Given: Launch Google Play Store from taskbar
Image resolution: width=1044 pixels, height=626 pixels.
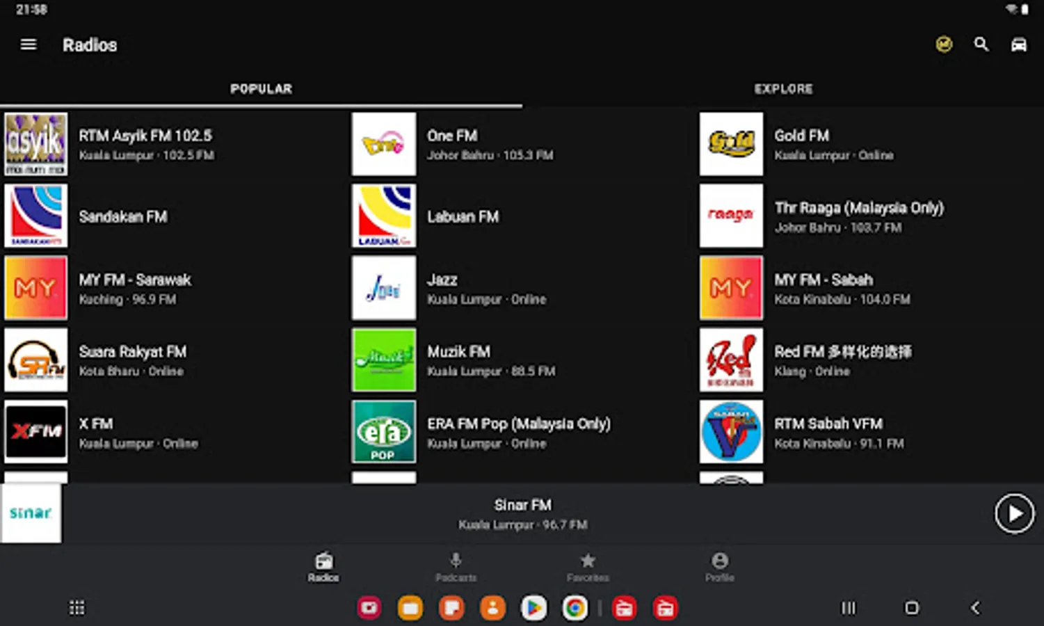Looking at the screenshot, I should click(x=533, y=608).
